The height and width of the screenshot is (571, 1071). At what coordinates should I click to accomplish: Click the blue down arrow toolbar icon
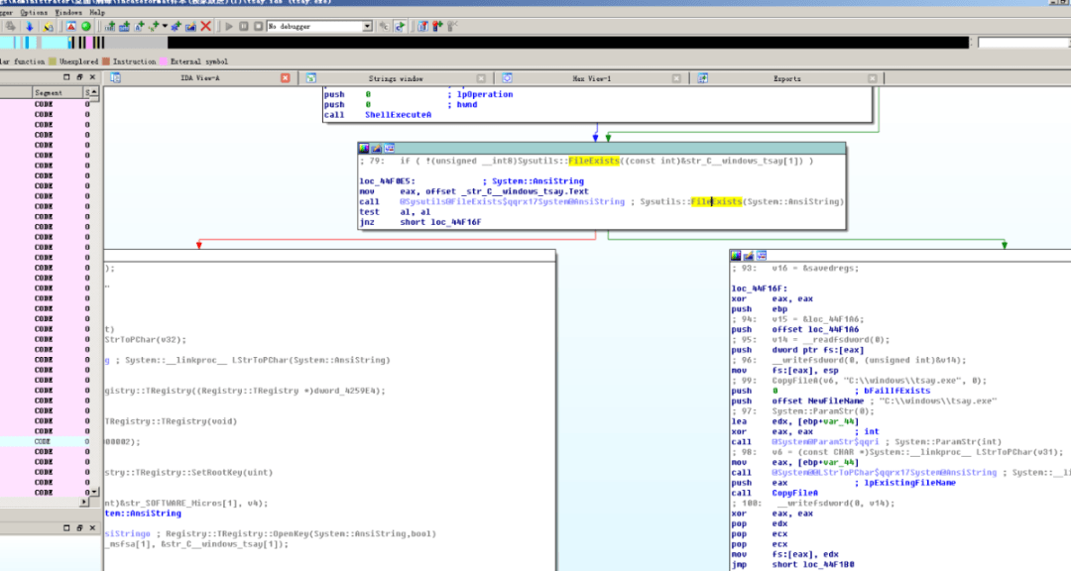point(29,26)
